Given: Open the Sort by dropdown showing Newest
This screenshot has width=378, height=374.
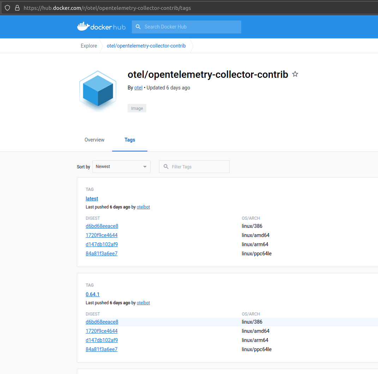Looking at the screenshot, I should 121,166.
